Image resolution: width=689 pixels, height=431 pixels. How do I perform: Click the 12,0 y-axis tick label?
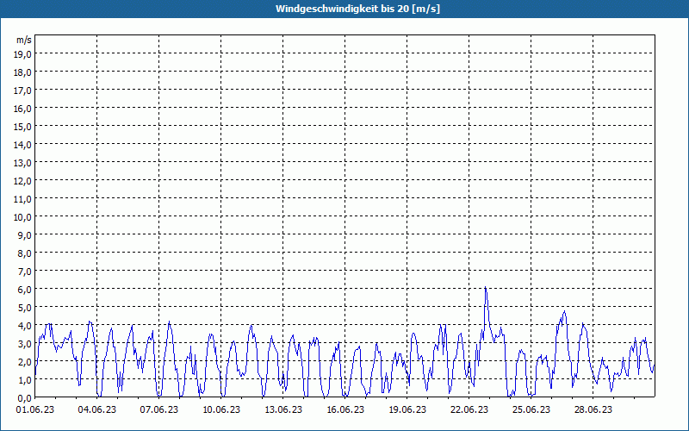point(23,180)
